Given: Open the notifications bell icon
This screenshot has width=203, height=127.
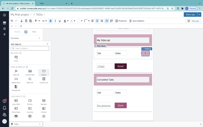Looking at the screenshot, I should click(4, 108).
